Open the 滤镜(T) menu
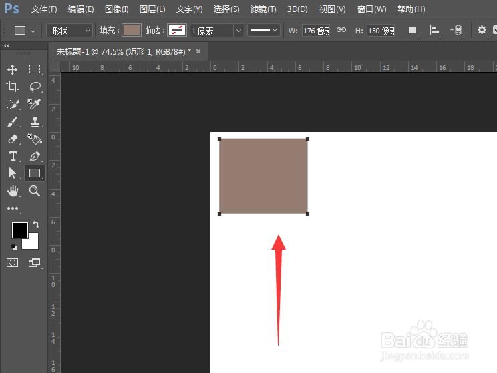The width and height of the screenshot is (497, 373). [x=263, y=9]
